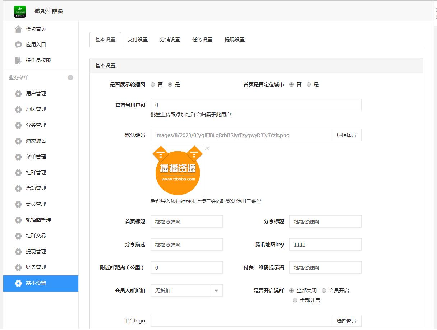Click the 微聚社群圈 title text
437x330 pixels.
[x=49, y=11]
